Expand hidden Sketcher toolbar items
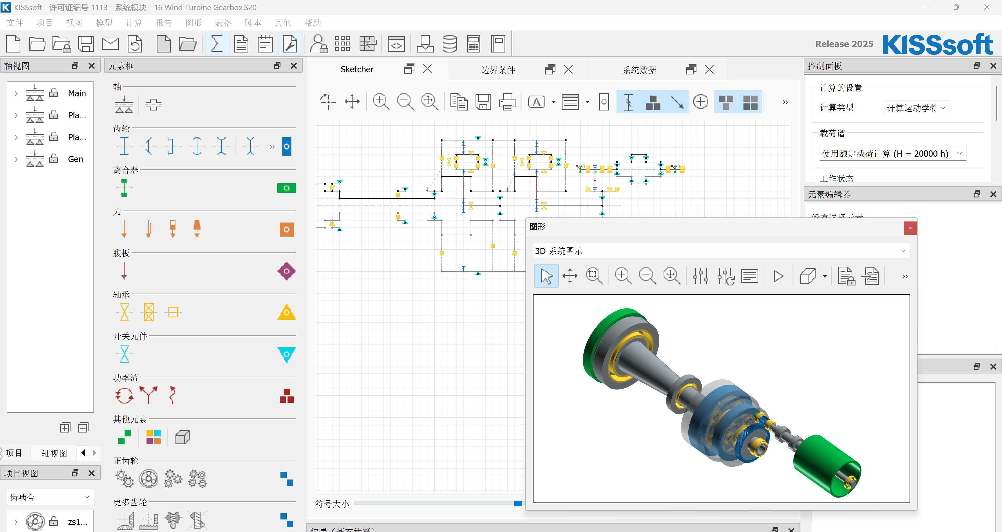 [785, 102]
